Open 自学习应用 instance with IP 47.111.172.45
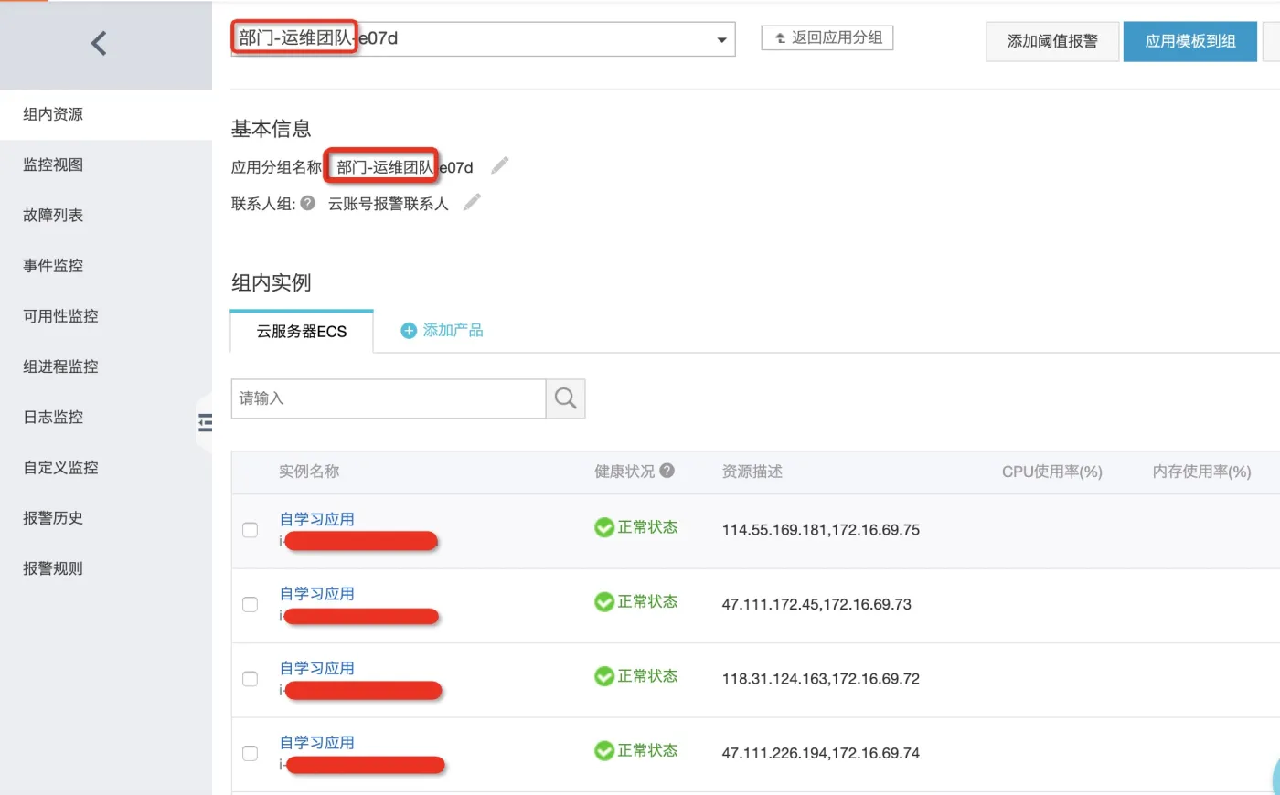The image size is (1280, 795). pos(317,594)
